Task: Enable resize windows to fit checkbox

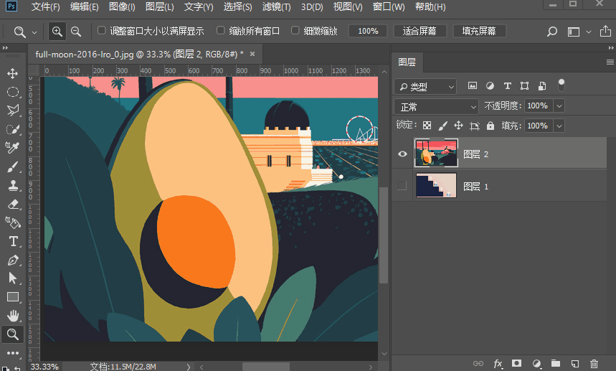Action: pos(101,30)
